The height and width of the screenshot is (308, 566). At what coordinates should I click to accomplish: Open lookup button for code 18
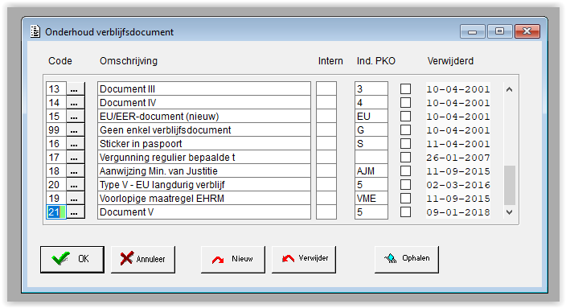[75, 171]
